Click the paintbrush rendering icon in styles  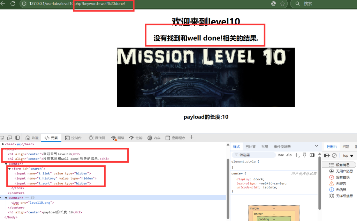pos(304,155)
